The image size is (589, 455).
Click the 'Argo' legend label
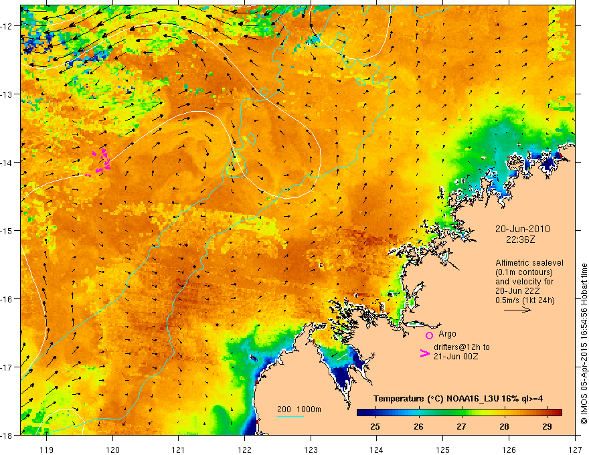click(447, 334)
